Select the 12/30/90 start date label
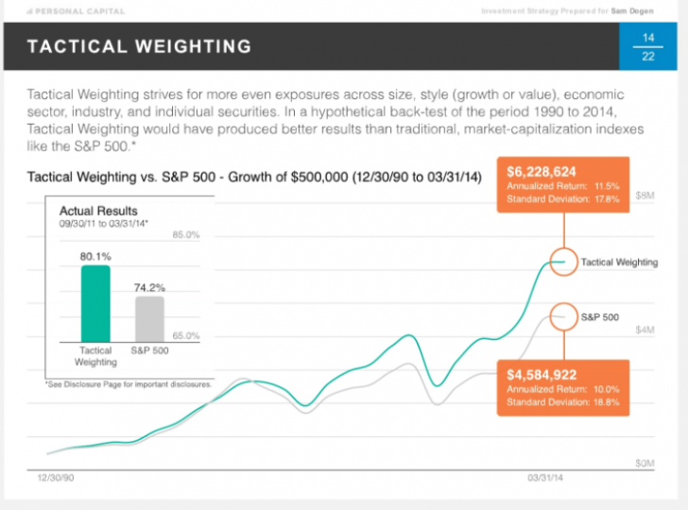The width and height of the screenshot is (688, 510). pos(56,478)
